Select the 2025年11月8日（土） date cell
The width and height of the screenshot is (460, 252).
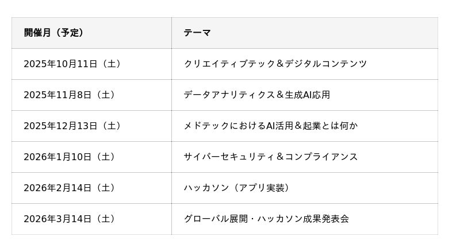70,95
